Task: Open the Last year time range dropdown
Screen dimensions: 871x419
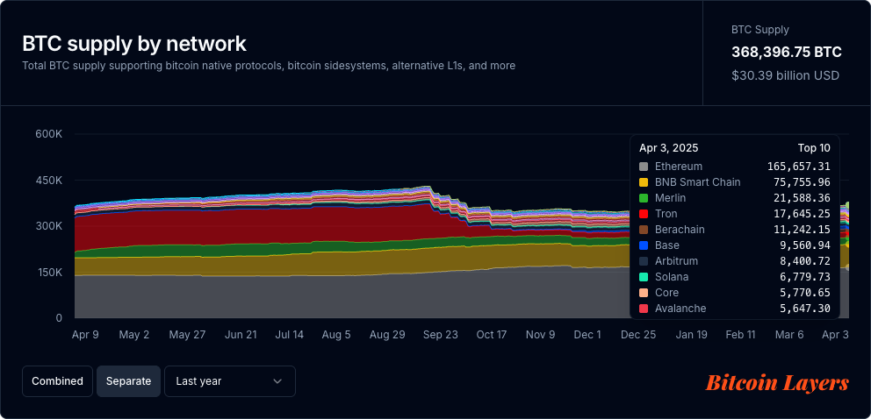Action: click(x=229, y=381)
